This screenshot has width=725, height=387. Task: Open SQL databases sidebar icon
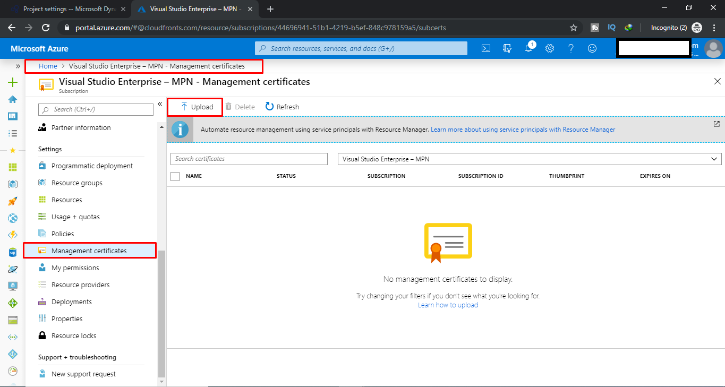click(13, 252)
